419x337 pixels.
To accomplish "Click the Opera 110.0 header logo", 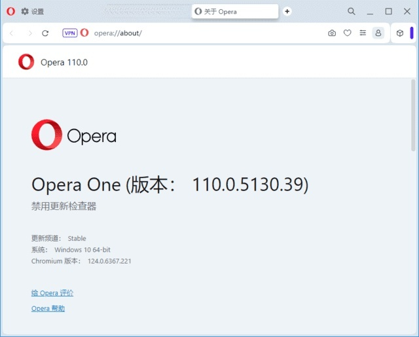I will tap(26, 62).
